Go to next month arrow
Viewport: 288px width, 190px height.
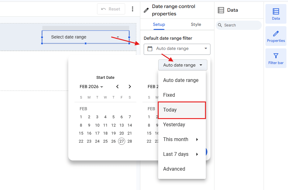130,87
